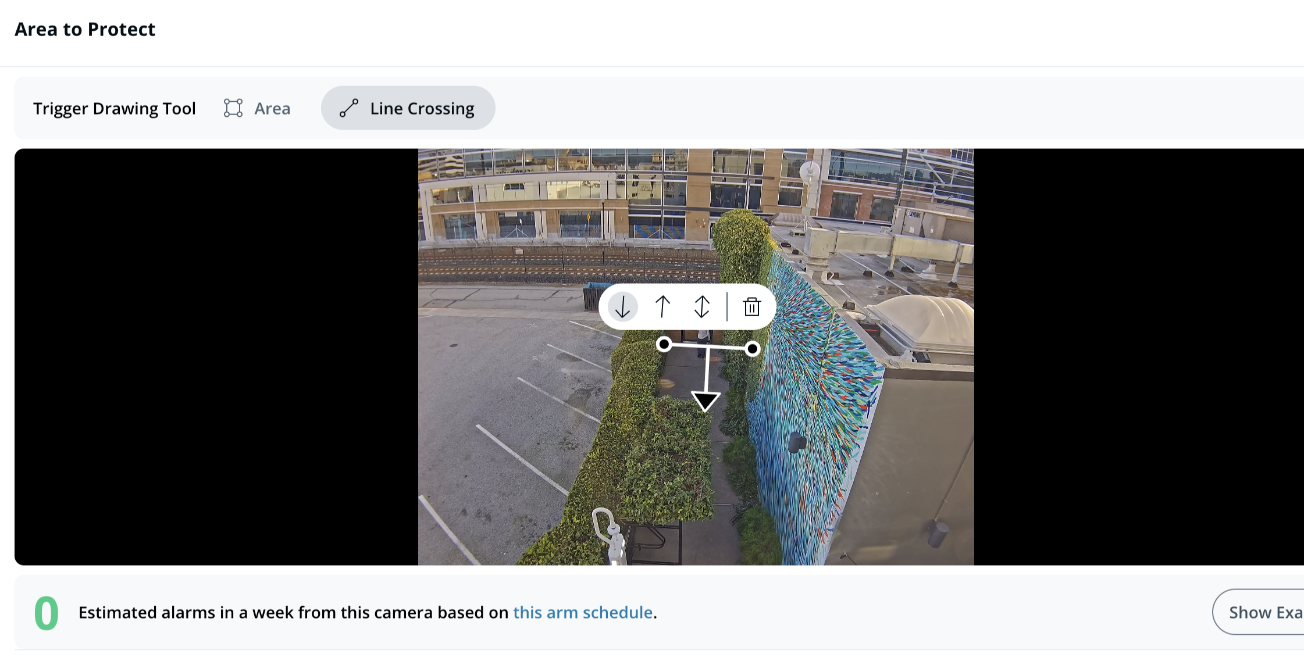1304x665 pixels.
Task: Set crossing direction to upward arrow
Action: click(662, 307)
